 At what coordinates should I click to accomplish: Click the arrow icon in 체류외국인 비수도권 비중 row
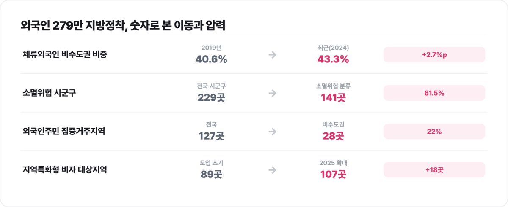click(272, 55)
